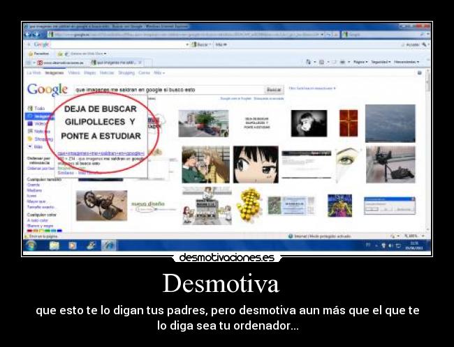Select the dark blue color filter swatch

click(59, 231)
